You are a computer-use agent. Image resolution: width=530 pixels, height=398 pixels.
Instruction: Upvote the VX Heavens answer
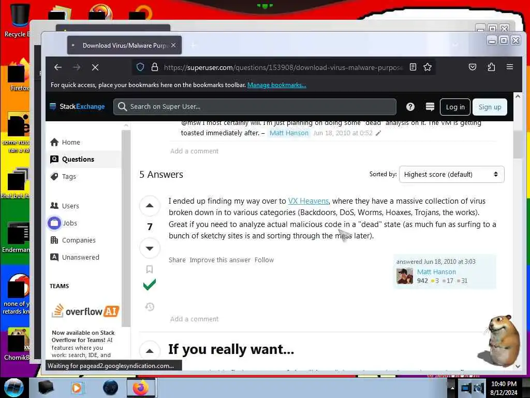[x=150, y=205]
